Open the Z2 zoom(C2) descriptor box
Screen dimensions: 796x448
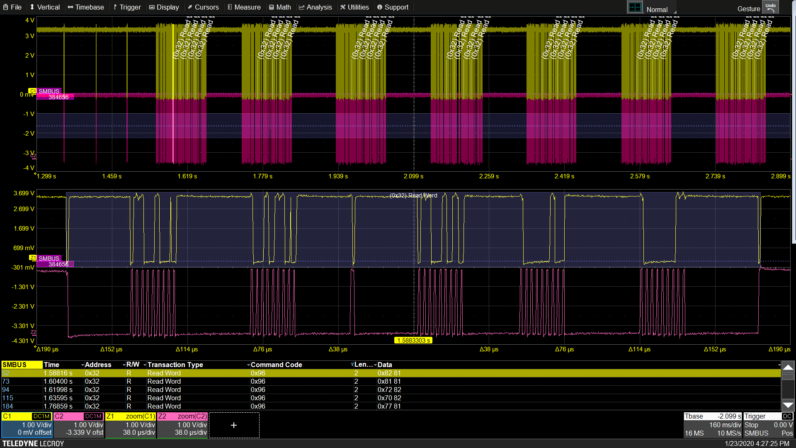pyautogui.click(x=182, y=425)
